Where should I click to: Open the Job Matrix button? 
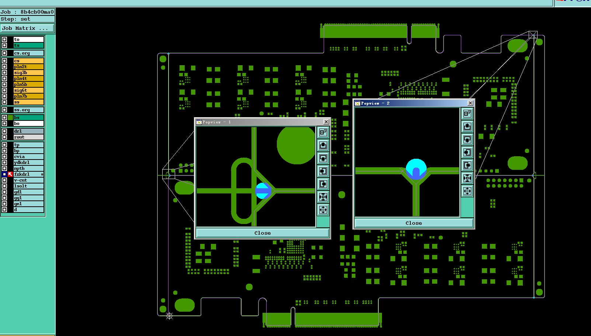[x=27, y=28]
